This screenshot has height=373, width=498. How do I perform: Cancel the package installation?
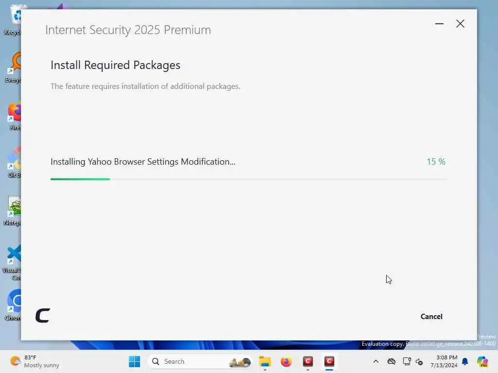tap(431, 317)
